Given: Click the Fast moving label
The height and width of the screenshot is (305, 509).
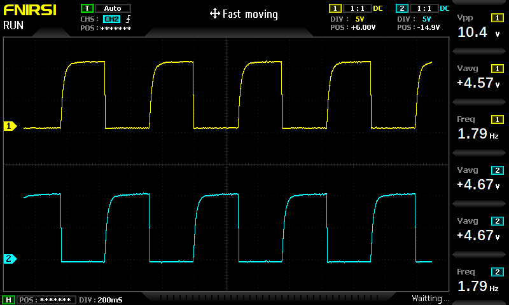Looking at the screenshot, I should [250, 14].
